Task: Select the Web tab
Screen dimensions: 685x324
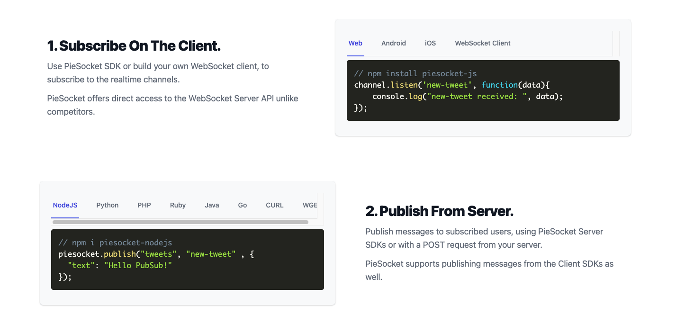Action: (355, 43)
